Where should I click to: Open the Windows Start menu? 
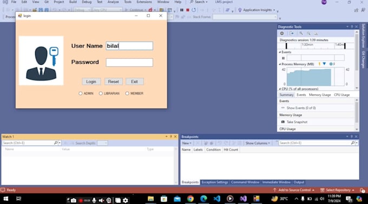5,199
